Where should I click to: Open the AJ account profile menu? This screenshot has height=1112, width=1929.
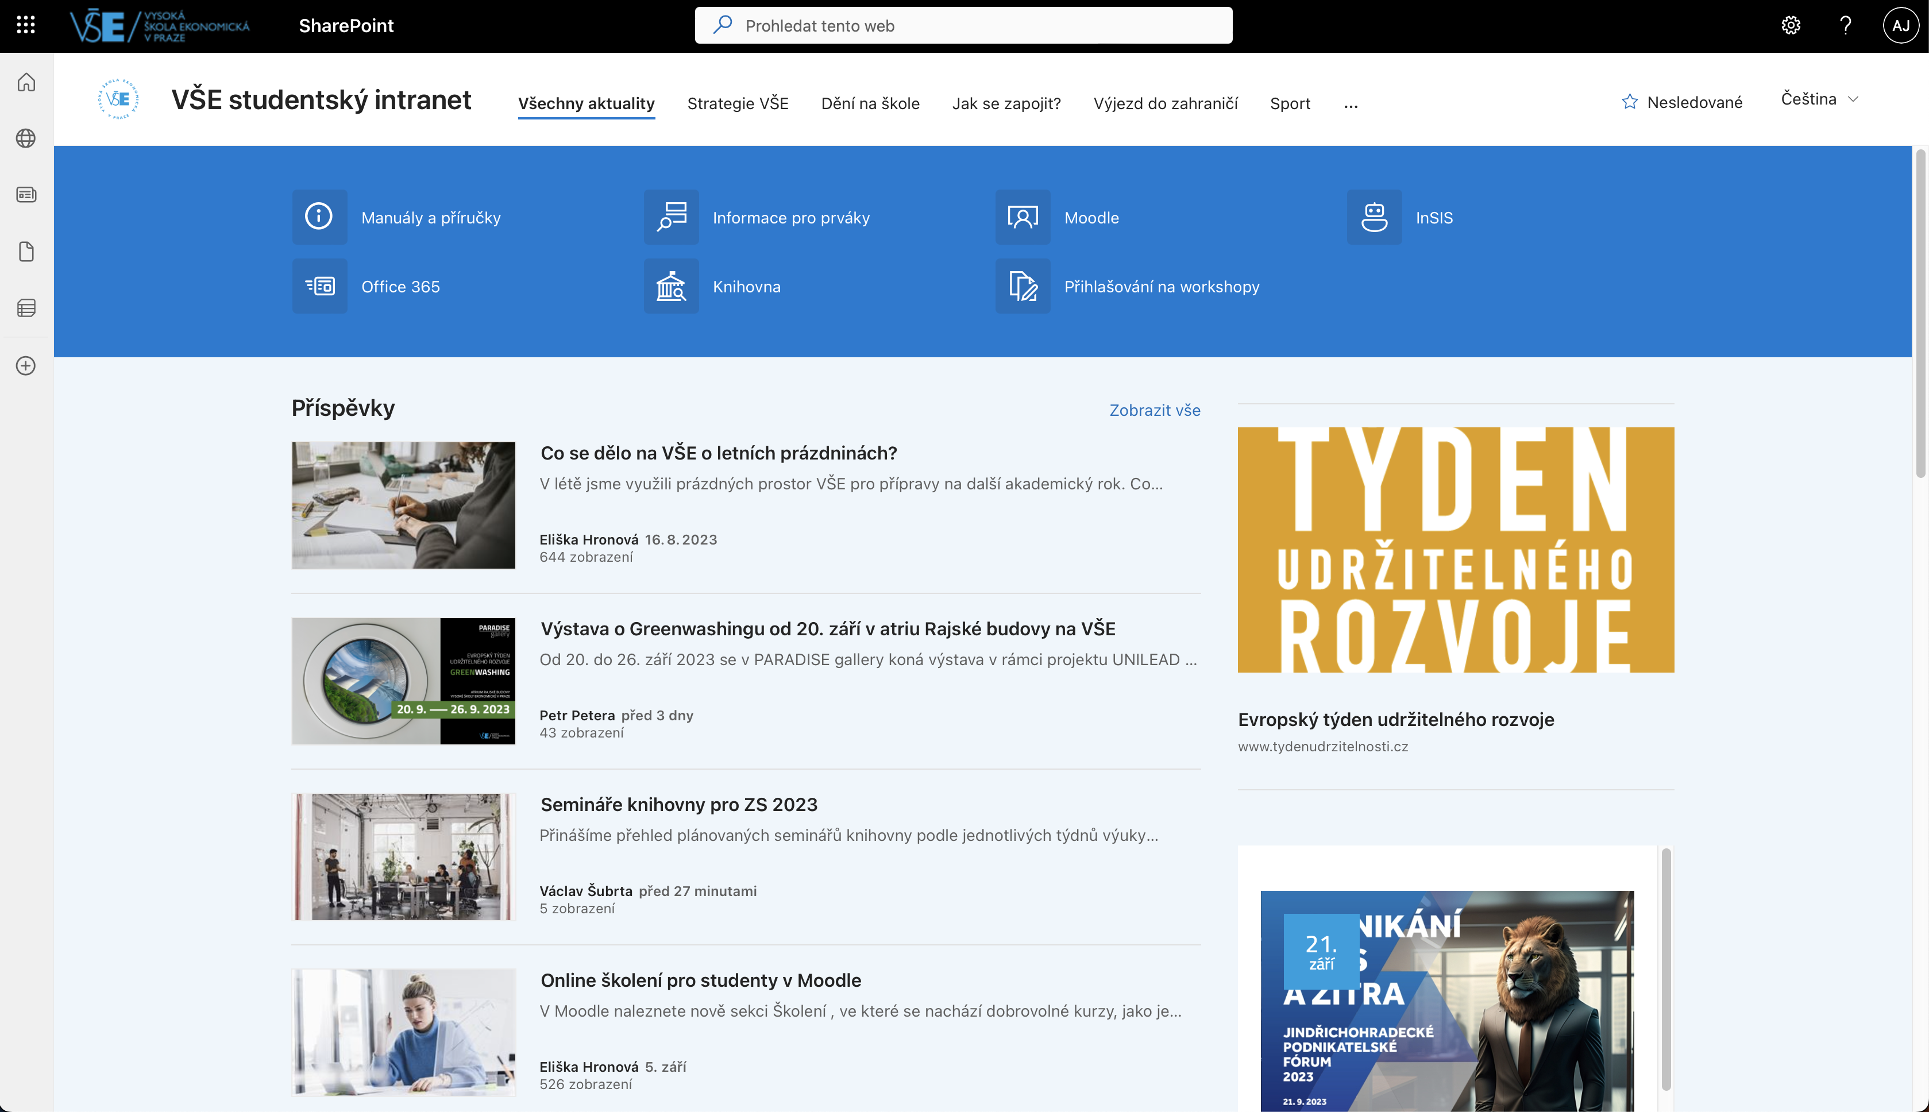[1900, 25]
